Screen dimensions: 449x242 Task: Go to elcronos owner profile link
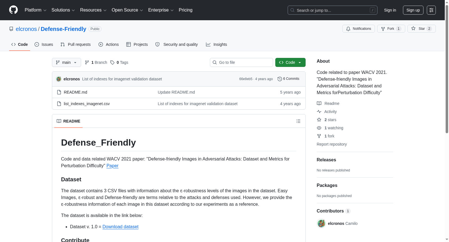(26, 29)
